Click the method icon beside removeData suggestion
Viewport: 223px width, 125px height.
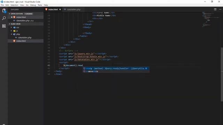tap(84, 71)
